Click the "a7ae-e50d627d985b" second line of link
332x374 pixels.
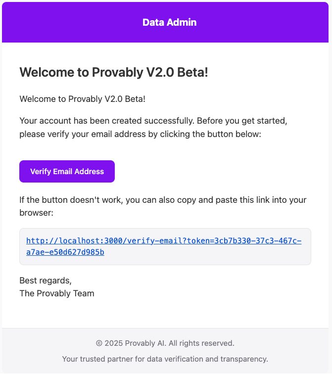coord(65,252)
